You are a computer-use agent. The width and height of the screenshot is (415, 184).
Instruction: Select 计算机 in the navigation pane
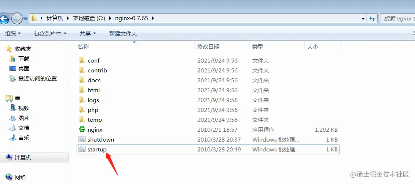[x=23, y=158]
